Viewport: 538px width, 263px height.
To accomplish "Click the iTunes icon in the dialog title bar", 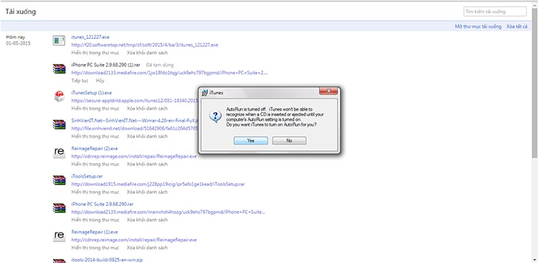I will (x=205, y=93).
